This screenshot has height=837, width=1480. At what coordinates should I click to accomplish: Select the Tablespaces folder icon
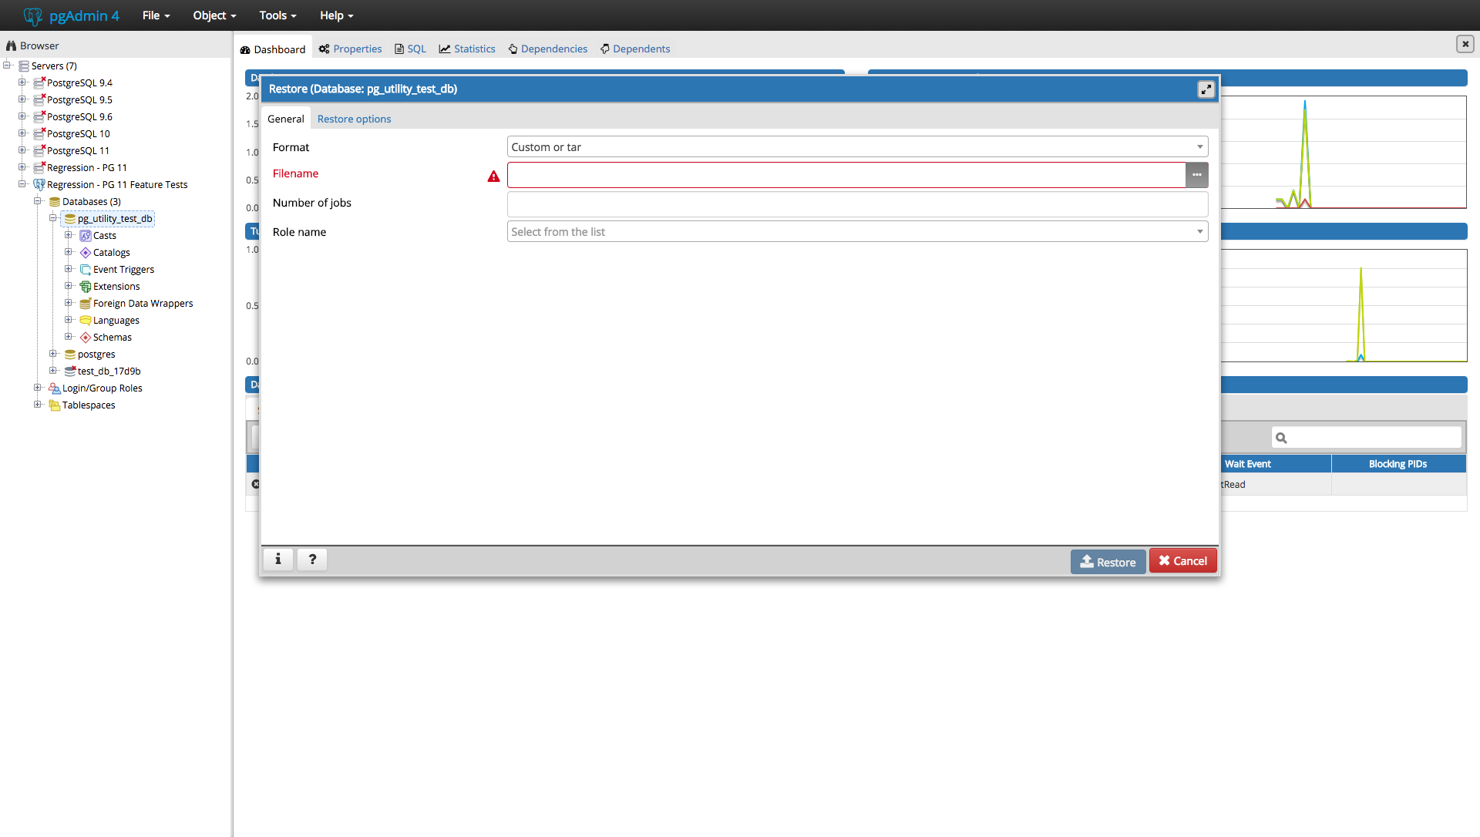(55, 405)
